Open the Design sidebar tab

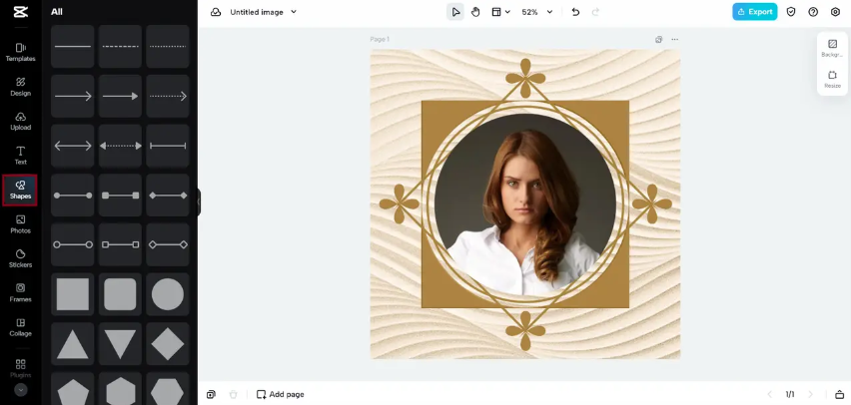point(21,87)
